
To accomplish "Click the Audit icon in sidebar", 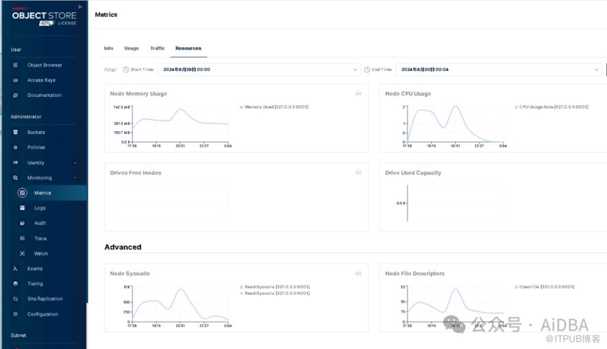I will 22,223.
